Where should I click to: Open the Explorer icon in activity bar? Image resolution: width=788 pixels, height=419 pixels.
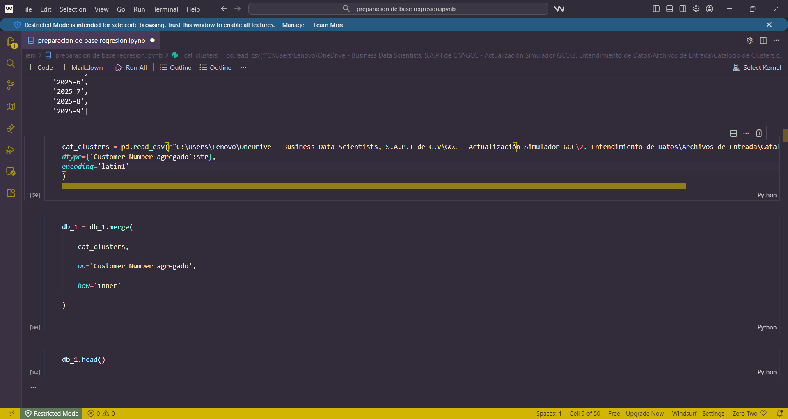[x=11, y=42]
